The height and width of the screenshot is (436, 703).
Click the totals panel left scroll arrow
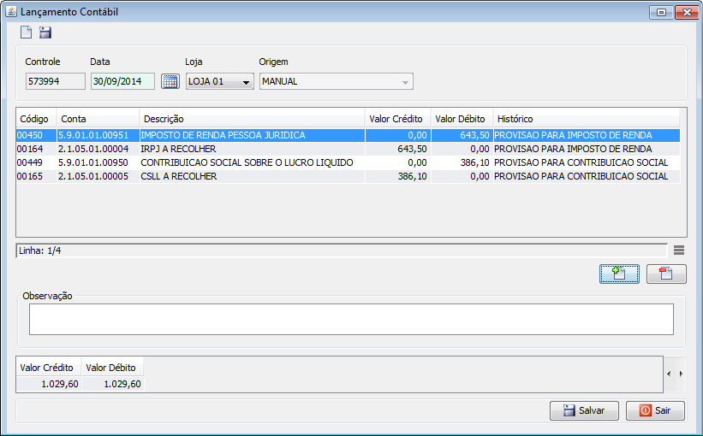pyautogui.click(x=669, y=374)
